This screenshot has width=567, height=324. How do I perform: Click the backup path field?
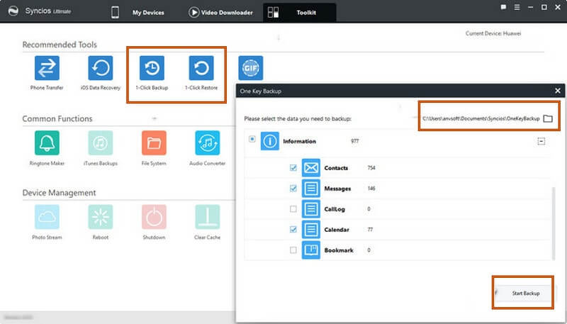[481, 118]
